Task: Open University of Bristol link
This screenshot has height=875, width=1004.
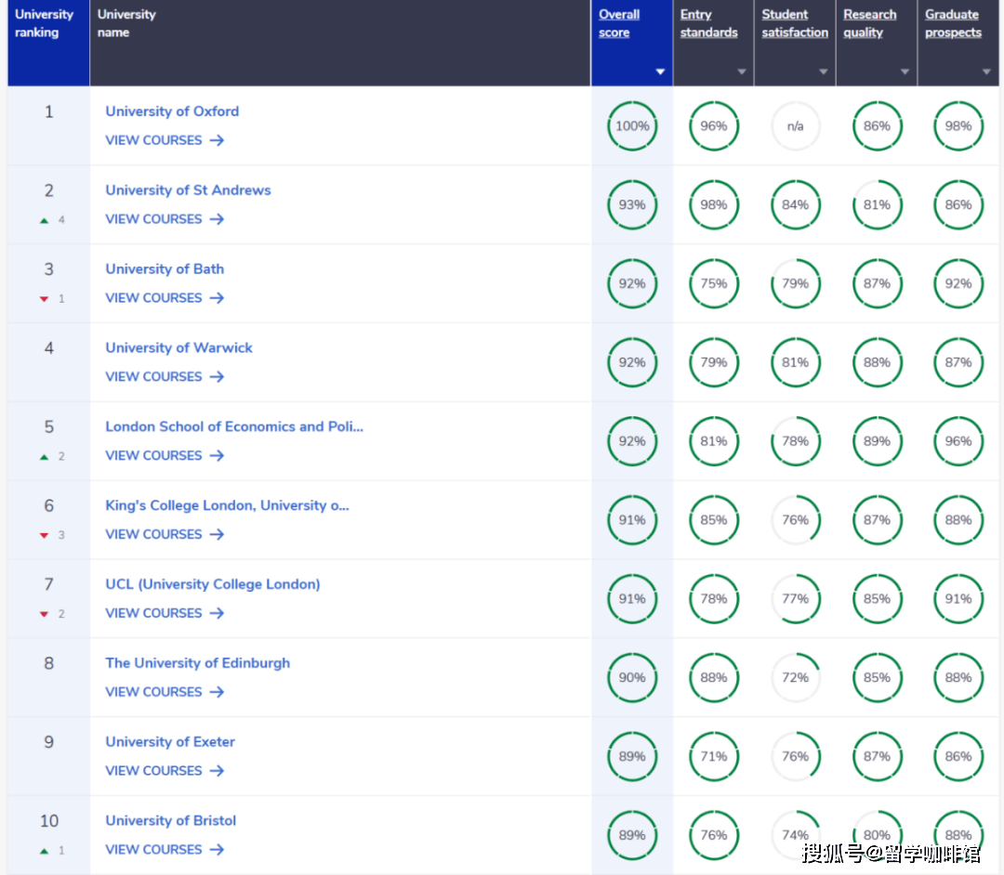Action: pyautogui.click(x=171, y=820)
